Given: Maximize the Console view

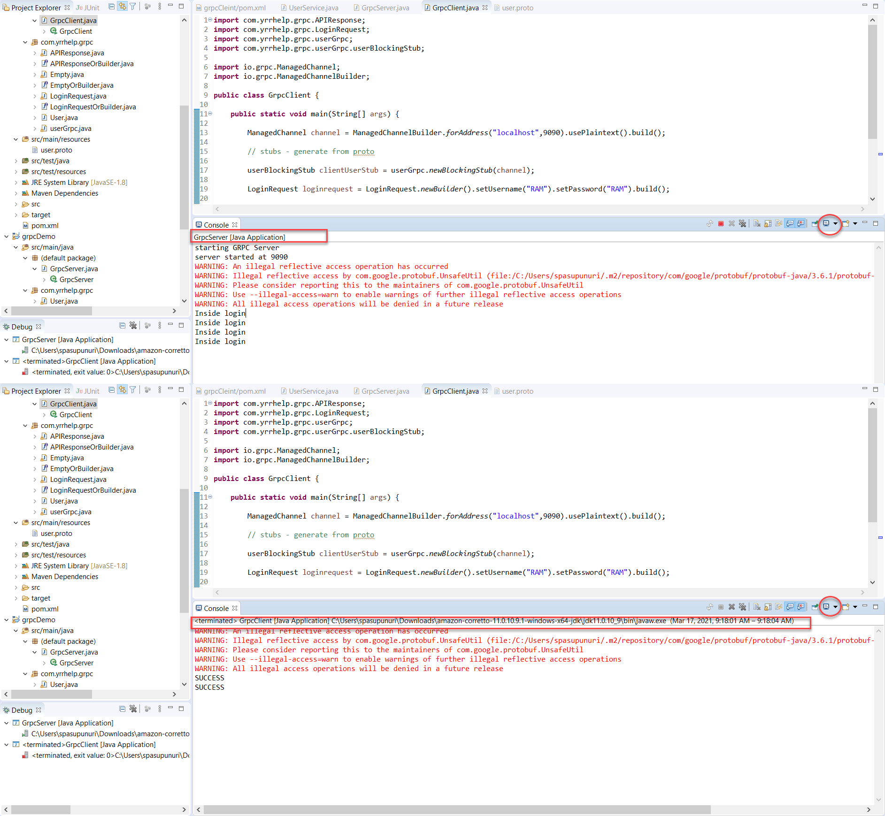Looking at the screenshot, I should (x=876, y=224).
